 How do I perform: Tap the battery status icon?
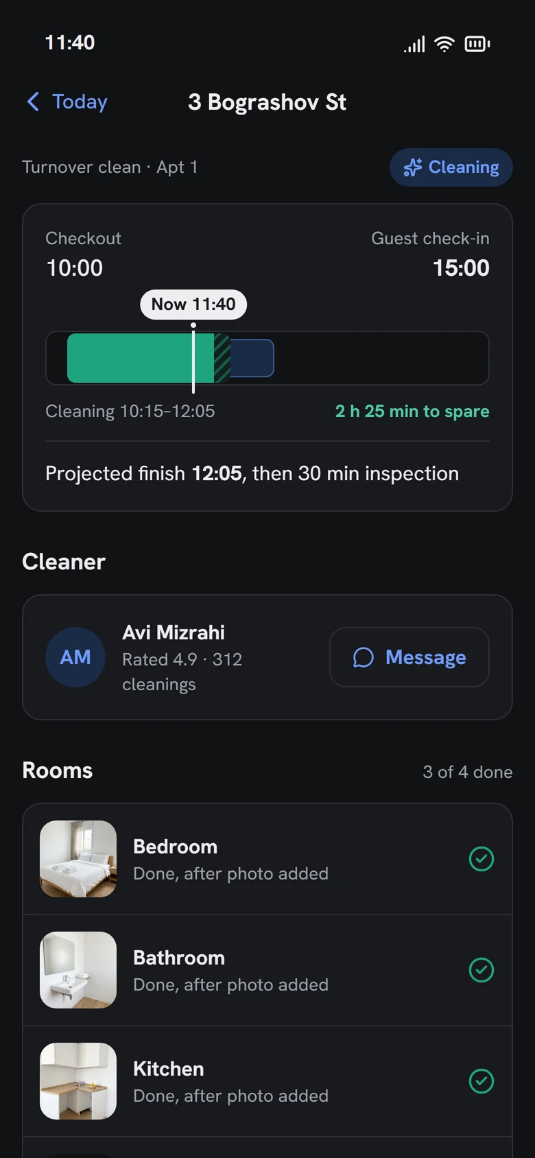(x=477, y=44)
